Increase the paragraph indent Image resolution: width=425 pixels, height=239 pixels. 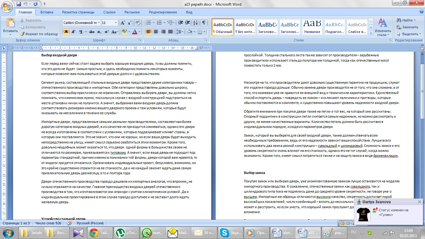pyautogui.click(x=187, y=23)
